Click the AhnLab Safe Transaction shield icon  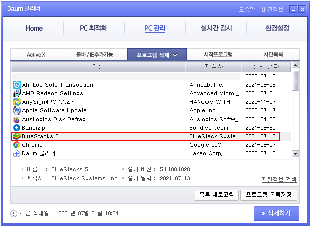(16, 85)
